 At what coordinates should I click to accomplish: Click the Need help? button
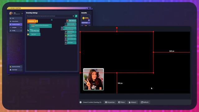(x=16, y=70)
